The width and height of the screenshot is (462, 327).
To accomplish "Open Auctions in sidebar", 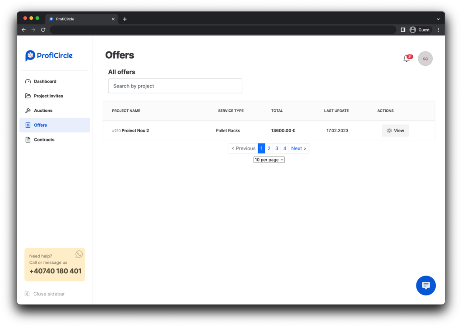I will click(55, 111).
